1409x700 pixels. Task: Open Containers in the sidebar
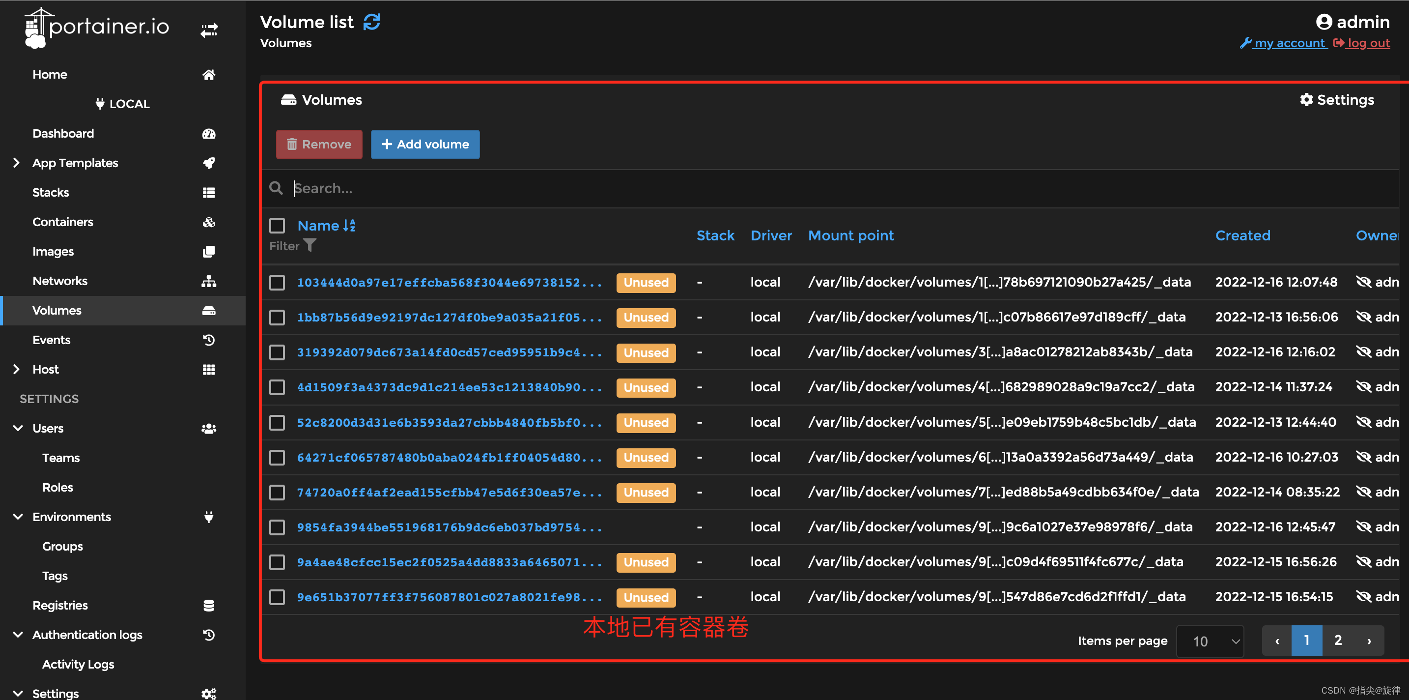coord(63,222)
